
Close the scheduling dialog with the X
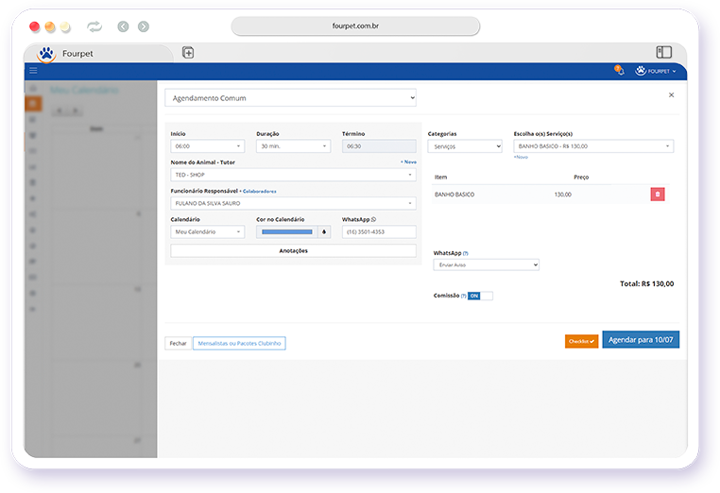click(x=671, y=95)
